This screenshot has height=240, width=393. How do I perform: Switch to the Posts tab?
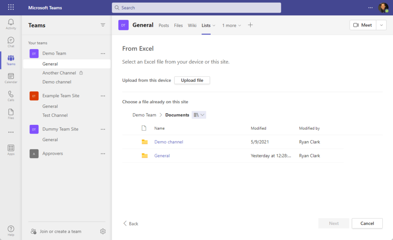[163, 26]
